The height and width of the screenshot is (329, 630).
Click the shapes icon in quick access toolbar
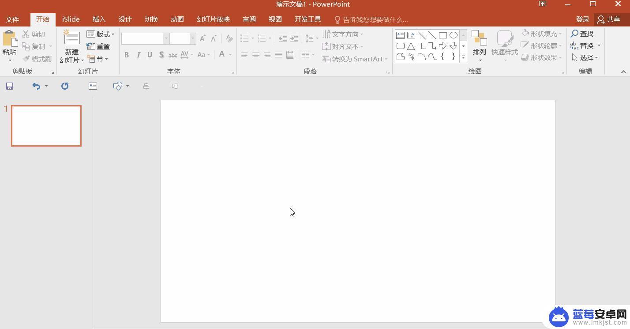(117, 86)
